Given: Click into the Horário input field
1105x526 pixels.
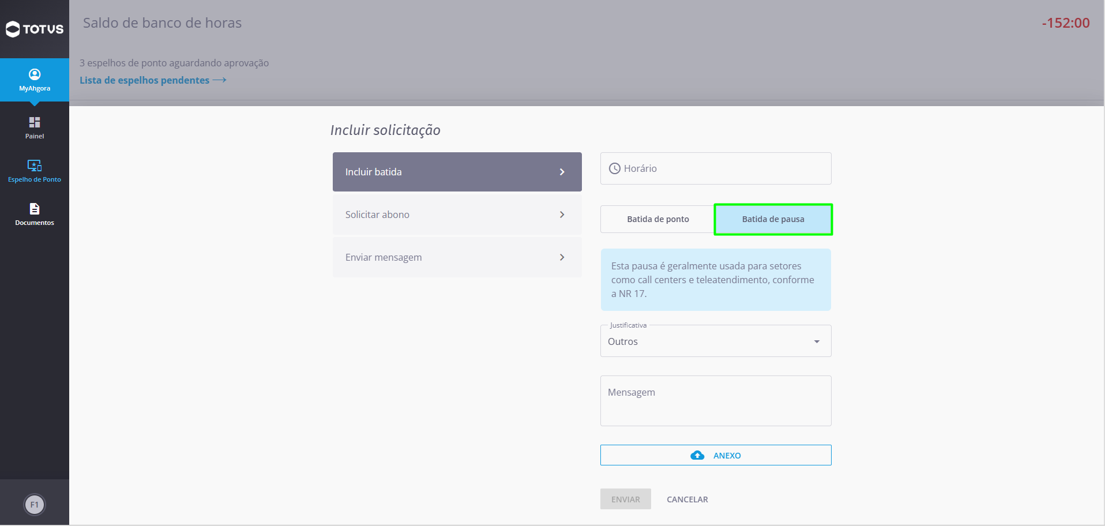Looking at the screenshot, I should [716, 168].
